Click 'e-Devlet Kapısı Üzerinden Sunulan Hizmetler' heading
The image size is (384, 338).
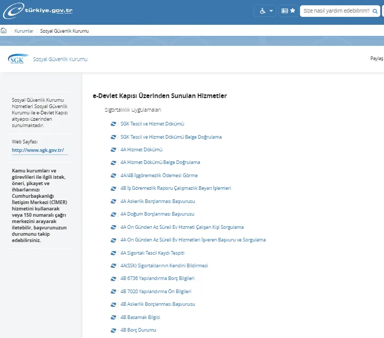pos(160,96)
